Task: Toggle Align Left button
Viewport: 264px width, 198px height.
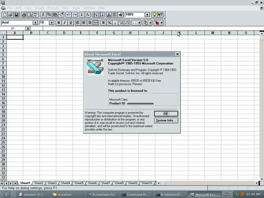Action: click(78, 23)
